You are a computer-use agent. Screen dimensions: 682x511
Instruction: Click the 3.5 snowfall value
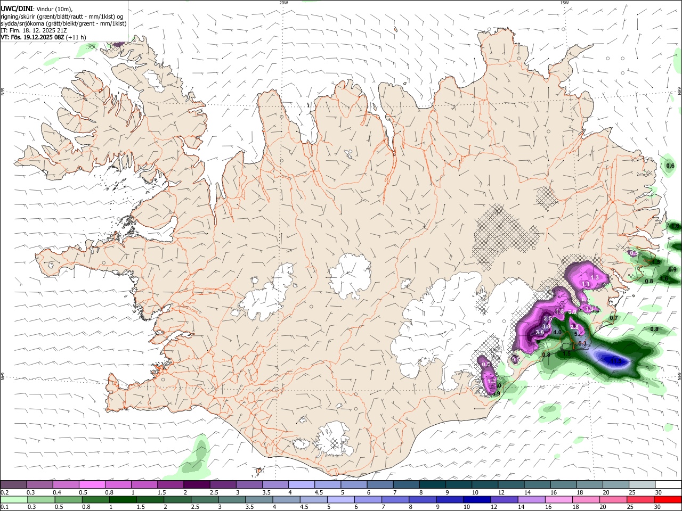(x=547, y=318)
